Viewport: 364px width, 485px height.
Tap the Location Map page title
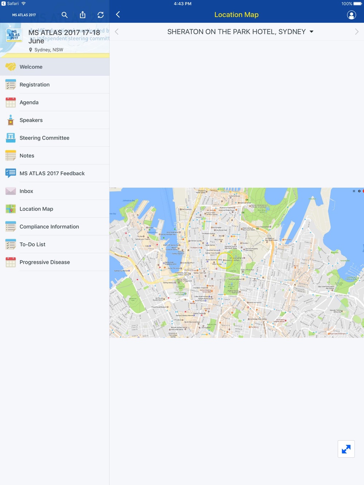(x=237, y=15)
